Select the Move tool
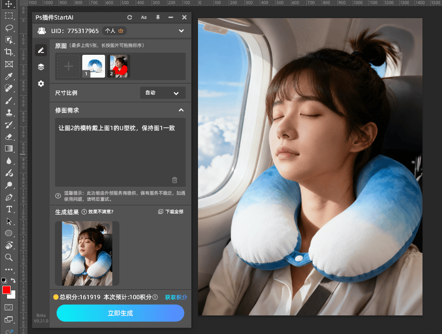442x334 pixels. 9,4
